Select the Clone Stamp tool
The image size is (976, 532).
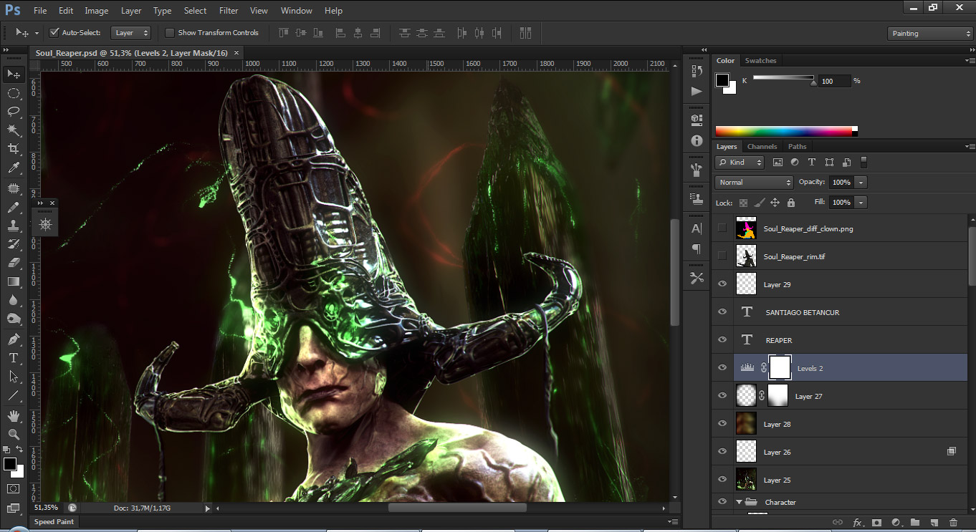(x=14, y=226)
